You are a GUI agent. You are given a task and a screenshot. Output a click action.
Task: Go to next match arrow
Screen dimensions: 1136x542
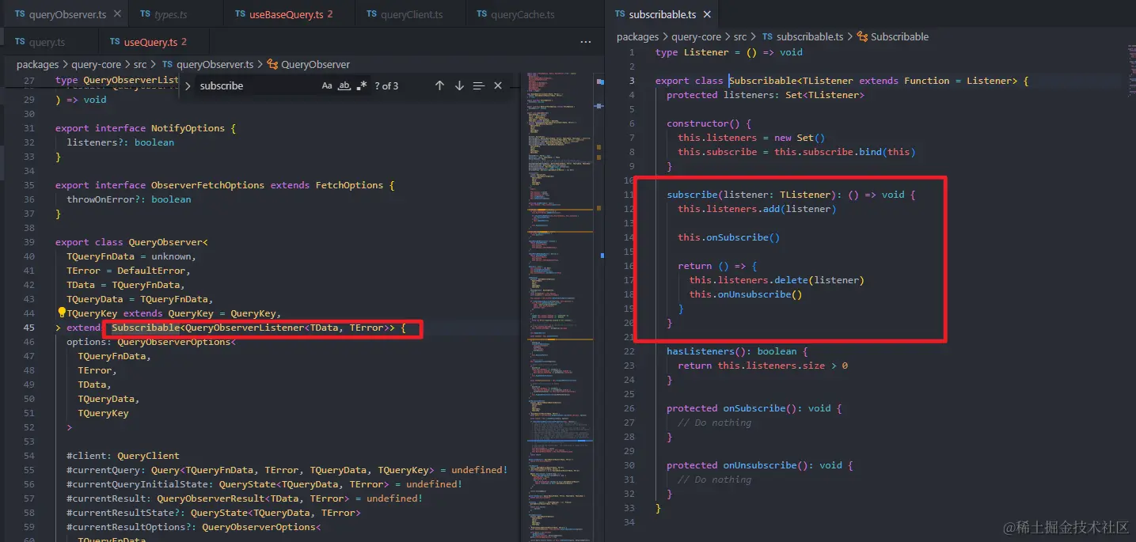[x=459, y=85]
